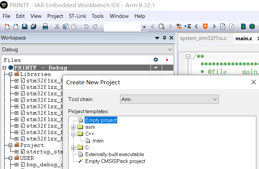Open the Help menu
This screenshot has width=259, height=169.
(x=140, y=16)
